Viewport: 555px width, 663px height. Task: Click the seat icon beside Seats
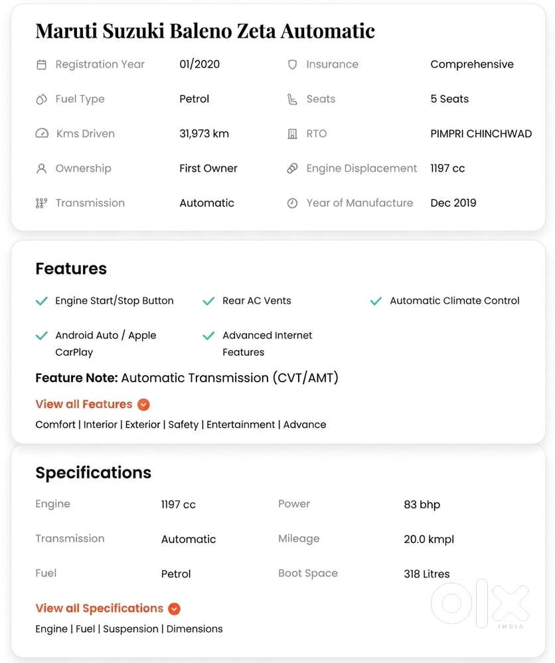(x=292, y=100)
